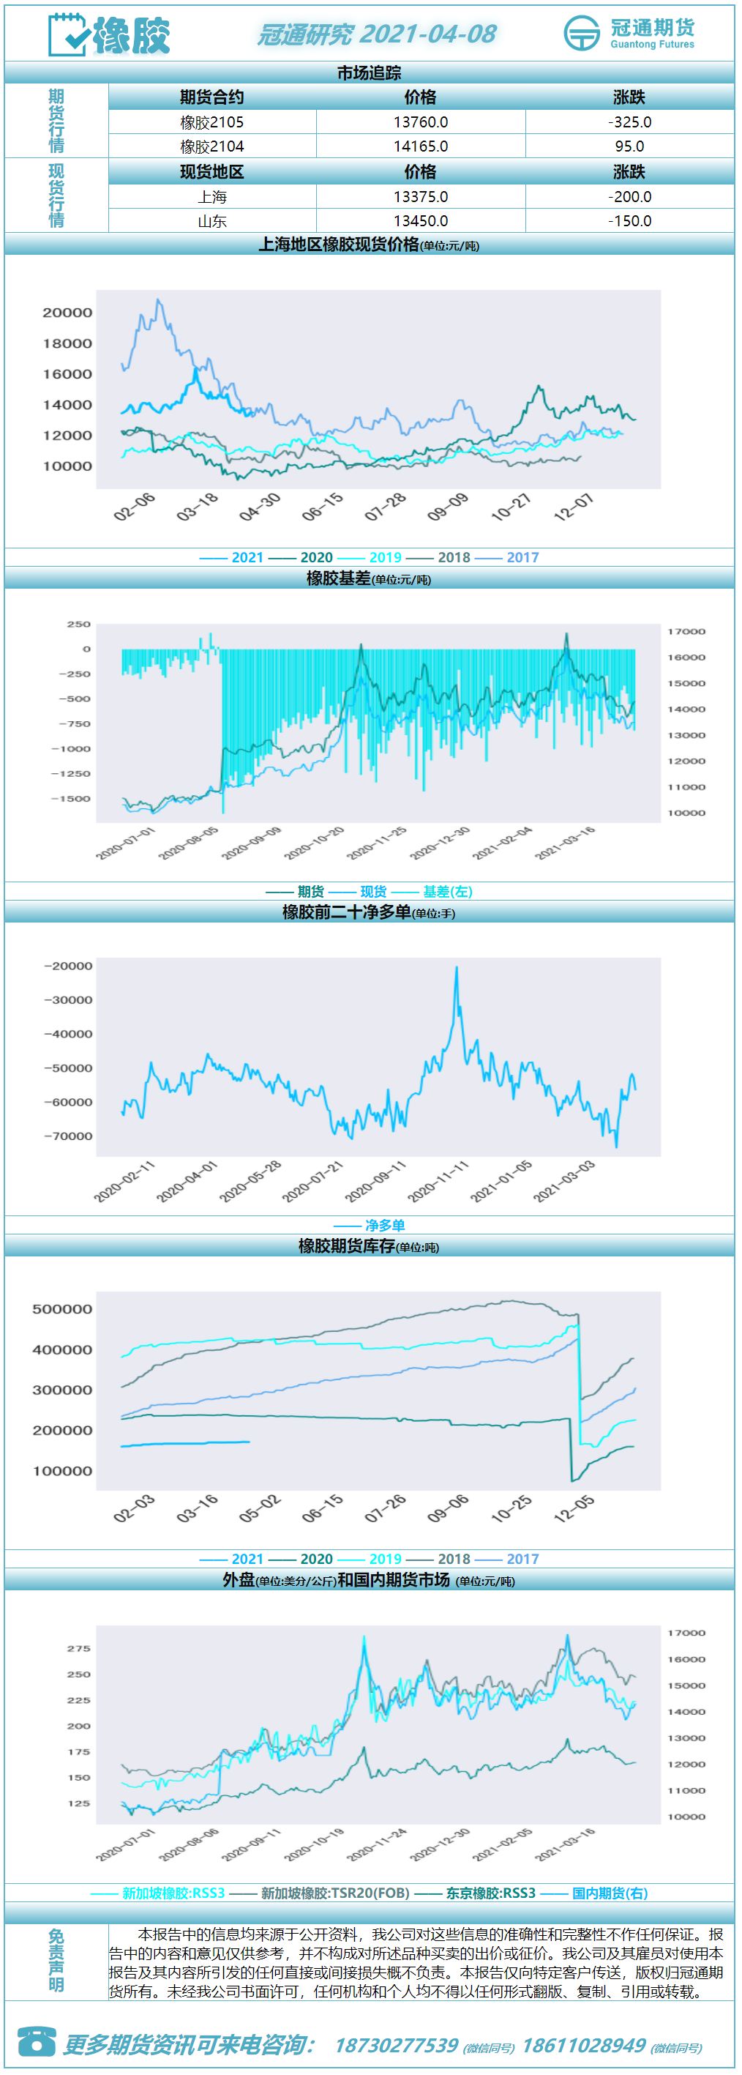Click the Guantong Futures circular logo
Viewport: 742px width, 2075px height.
point(582,33)
